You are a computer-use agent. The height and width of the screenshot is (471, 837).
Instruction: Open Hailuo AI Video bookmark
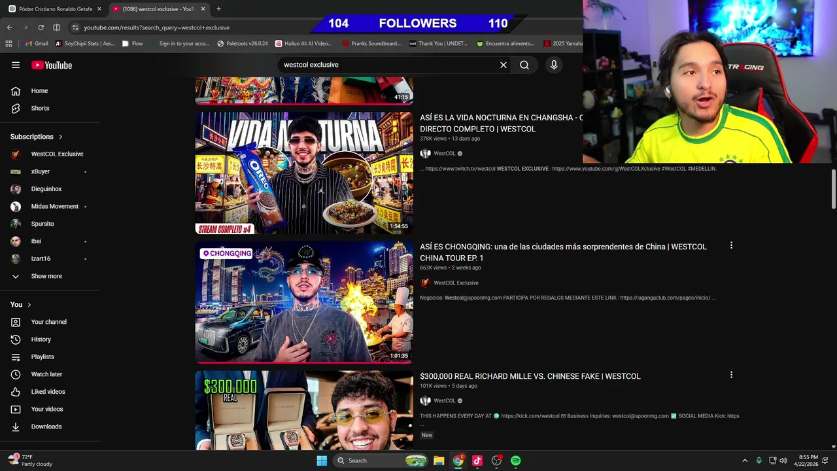(x=303, y=44)
